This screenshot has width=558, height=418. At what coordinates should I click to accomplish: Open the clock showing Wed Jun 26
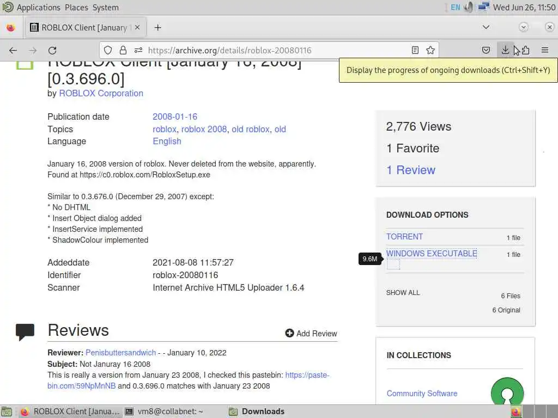coord(524,8)
